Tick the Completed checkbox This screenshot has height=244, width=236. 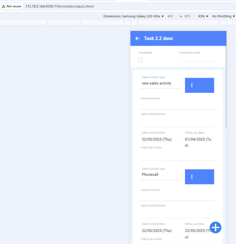[140, 60]
